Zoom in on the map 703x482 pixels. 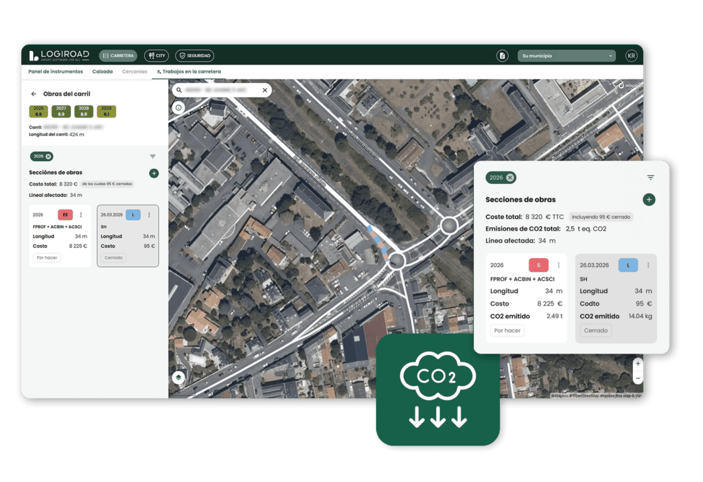638,364
